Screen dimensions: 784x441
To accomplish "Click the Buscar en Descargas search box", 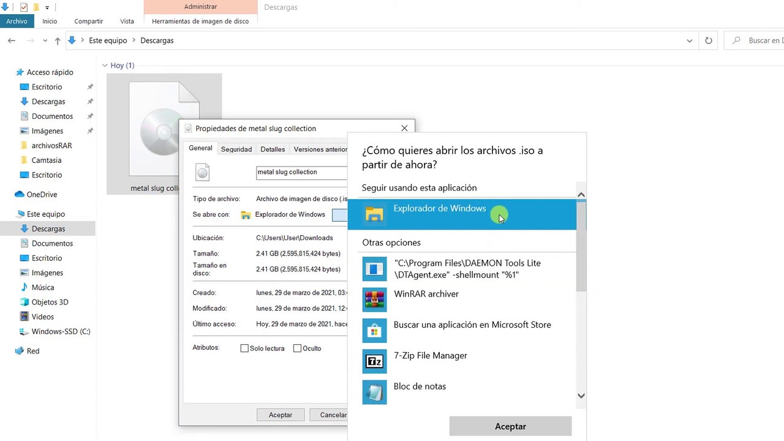I will 755,40.
